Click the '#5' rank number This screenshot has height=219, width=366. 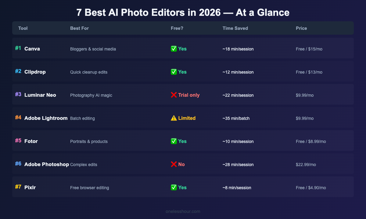coord(18,141)
